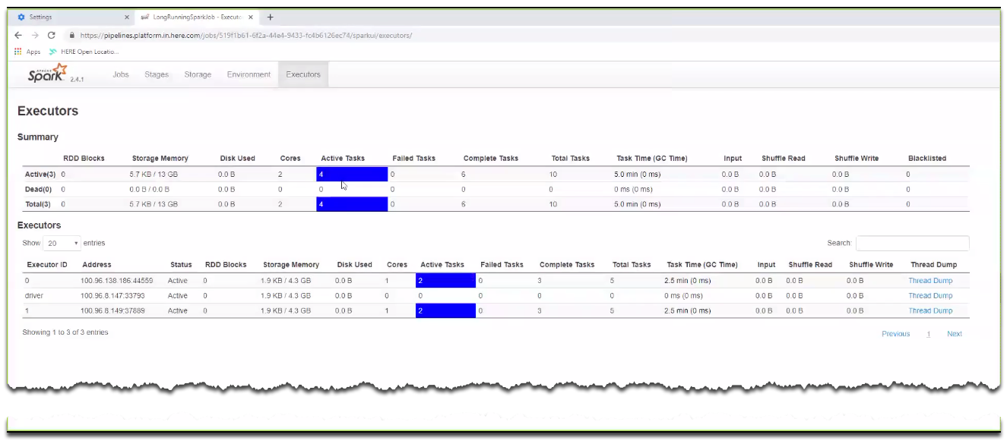Navigate back using browser back arrow
Viewport: 1007px width, 444px height.
(x=17, y=35)
